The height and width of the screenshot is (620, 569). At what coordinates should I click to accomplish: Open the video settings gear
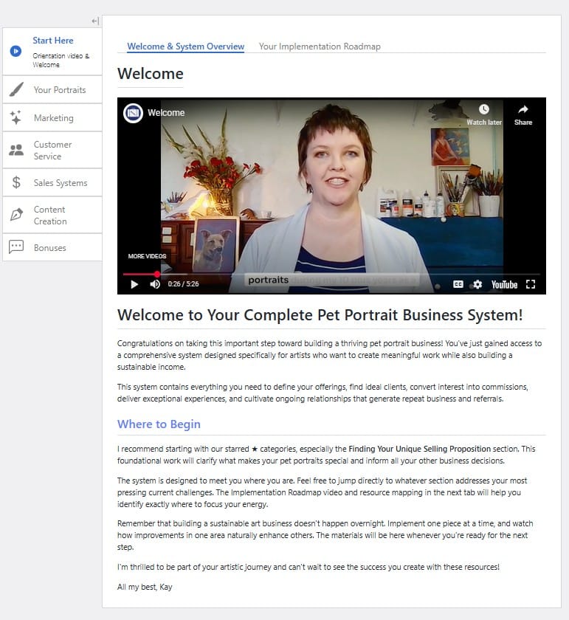pyautogui.click(x=477, y=284)
